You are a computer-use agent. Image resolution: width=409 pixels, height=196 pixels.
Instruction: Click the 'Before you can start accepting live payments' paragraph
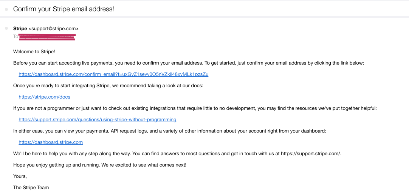tap(188, 63)
